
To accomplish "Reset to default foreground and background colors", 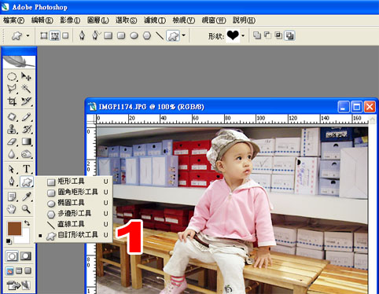I will point(9,241).
